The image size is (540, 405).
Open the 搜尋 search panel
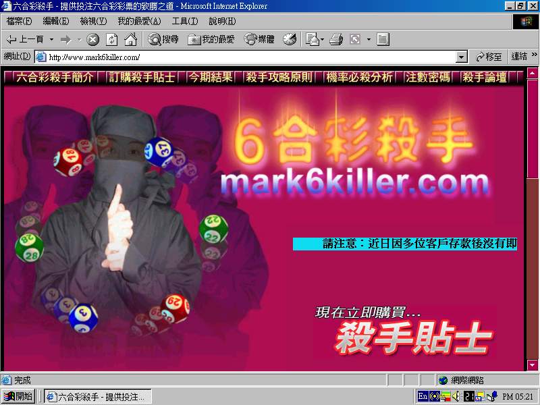[x=163, y=40]
